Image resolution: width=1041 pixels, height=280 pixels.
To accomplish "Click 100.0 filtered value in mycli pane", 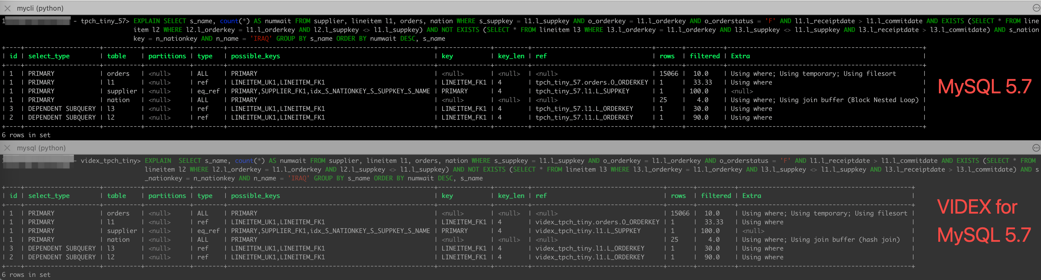I will [699, 91].
